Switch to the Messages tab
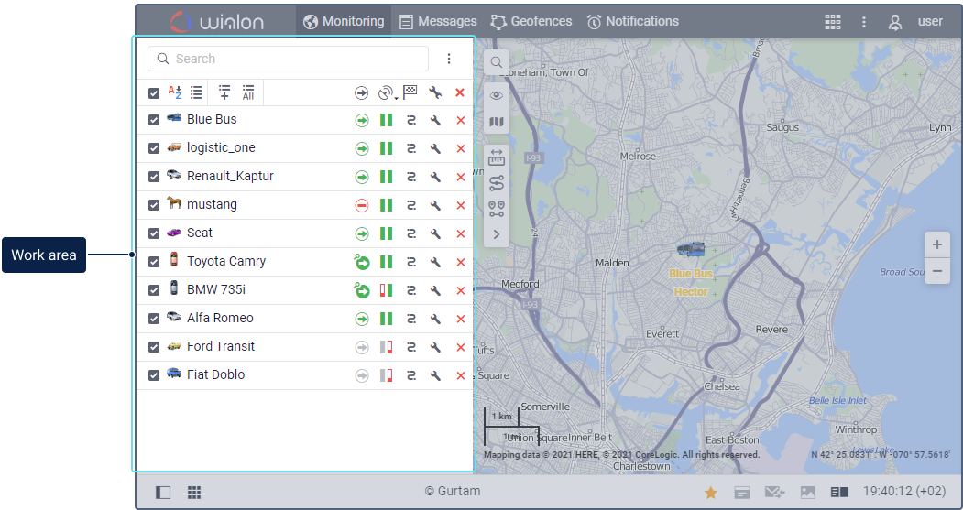This screenshot has height=510, width=963. click(438, 22)
